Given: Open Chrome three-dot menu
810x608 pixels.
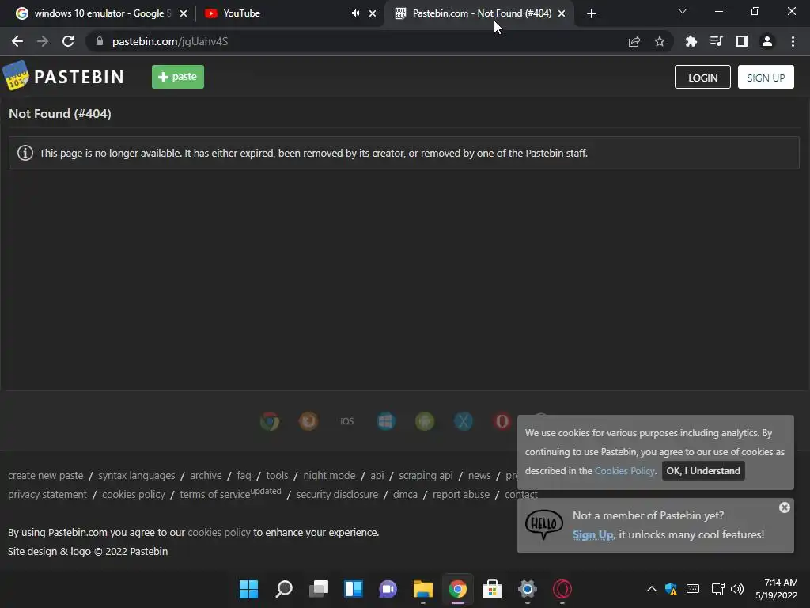Looking at the screenshot, I should click(x=793, y=41).
